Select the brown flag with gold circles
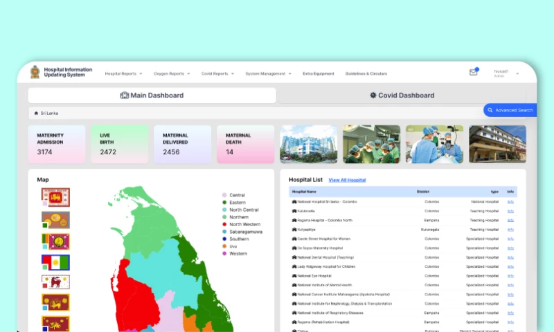This screenshot has height=332, width=554. (x=55, y=220)
